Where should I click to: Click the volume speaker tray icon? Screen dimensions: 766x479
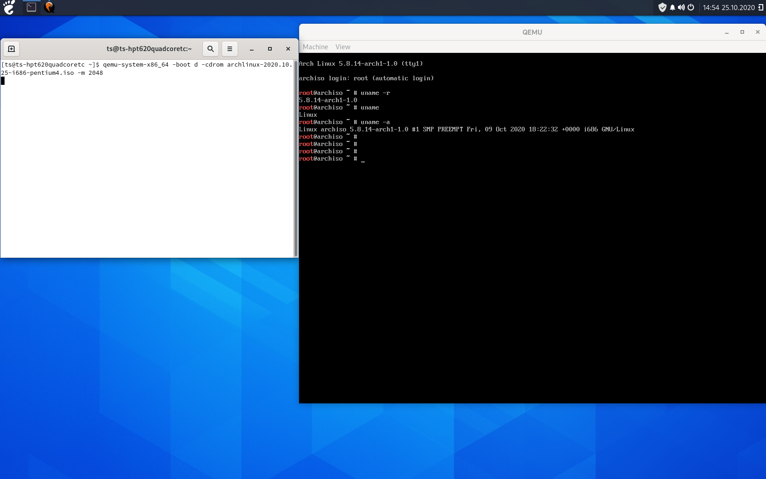click(681, 7)
